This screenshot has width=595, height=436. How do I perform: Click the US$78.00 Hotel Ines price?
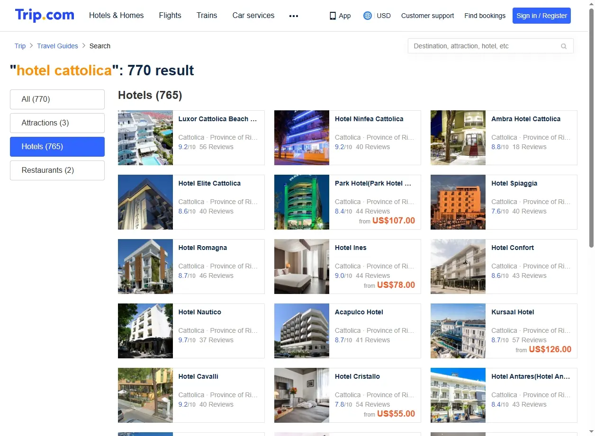point(396,285)
